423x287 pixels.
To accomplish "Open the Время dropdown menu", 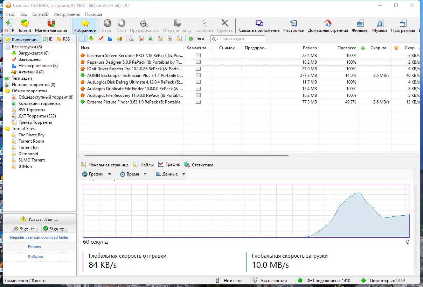I will pyautogui.click(x=133, y=174).
